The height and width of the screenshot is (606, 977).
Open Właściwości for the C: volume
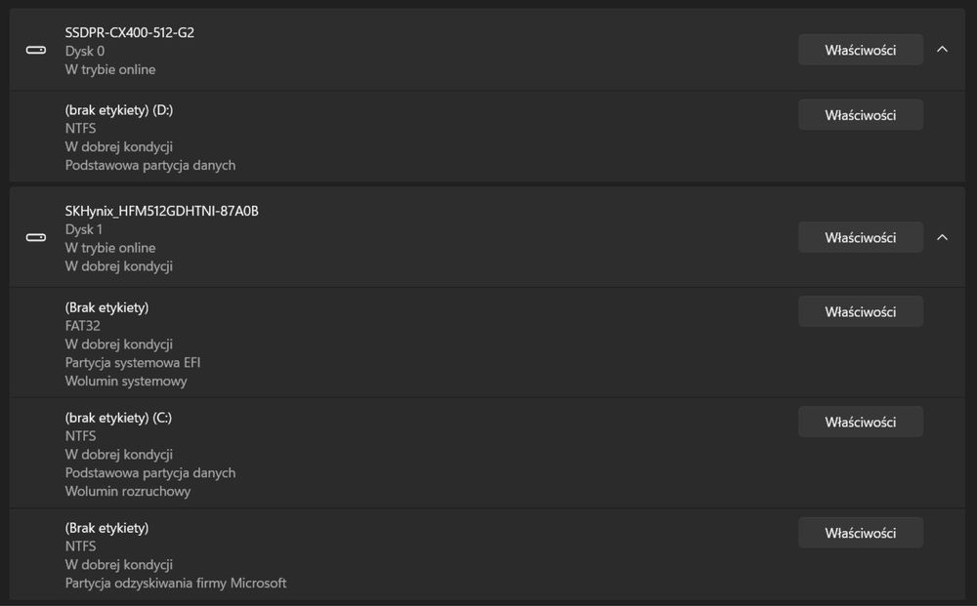pos(861,422)
